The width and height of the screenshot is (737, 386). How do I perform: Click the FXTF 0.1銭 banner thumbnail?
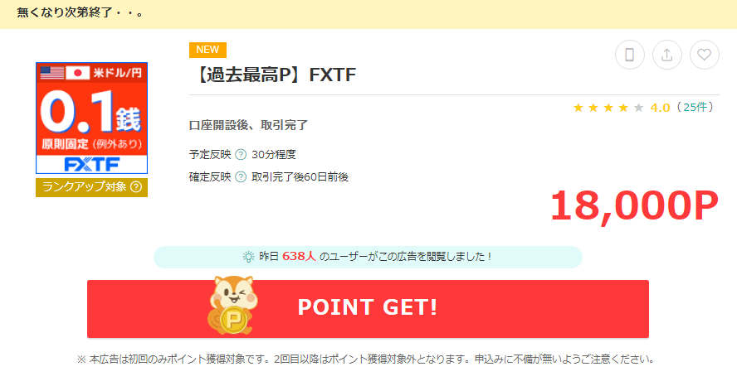[x=91, y=118]
